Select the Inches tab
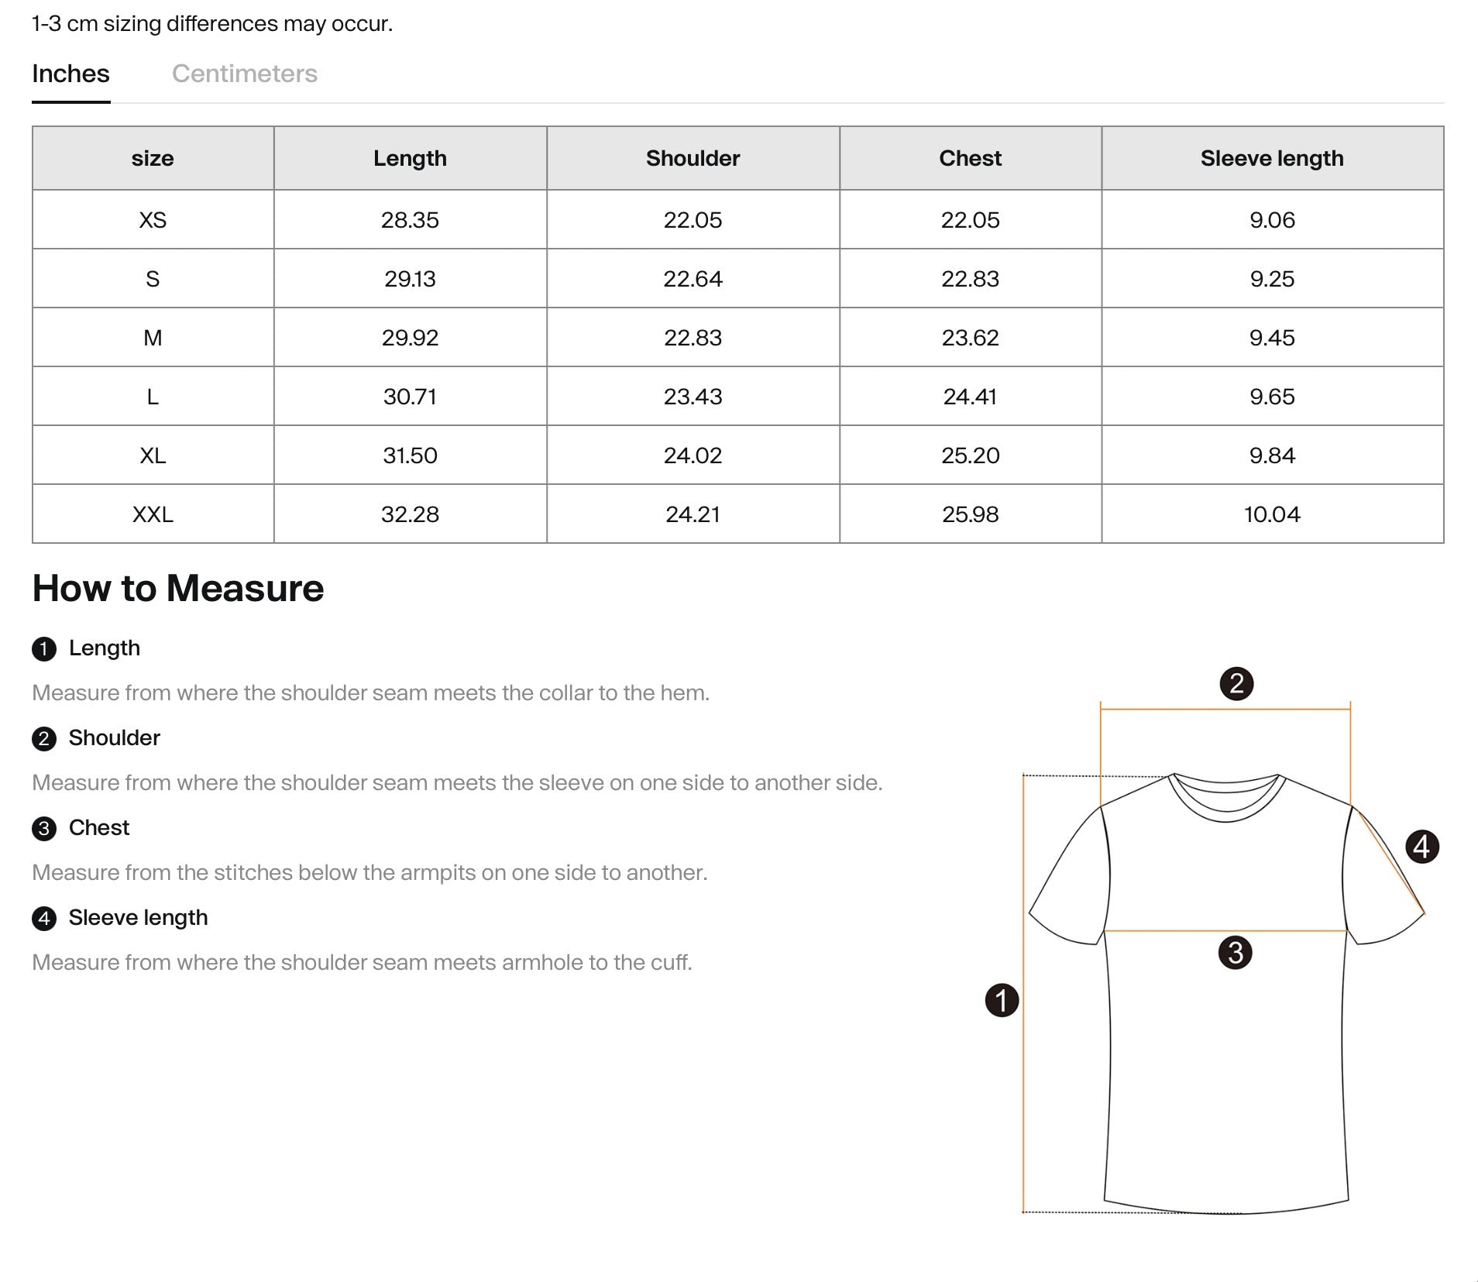1478x1282 pixels. 70,74
